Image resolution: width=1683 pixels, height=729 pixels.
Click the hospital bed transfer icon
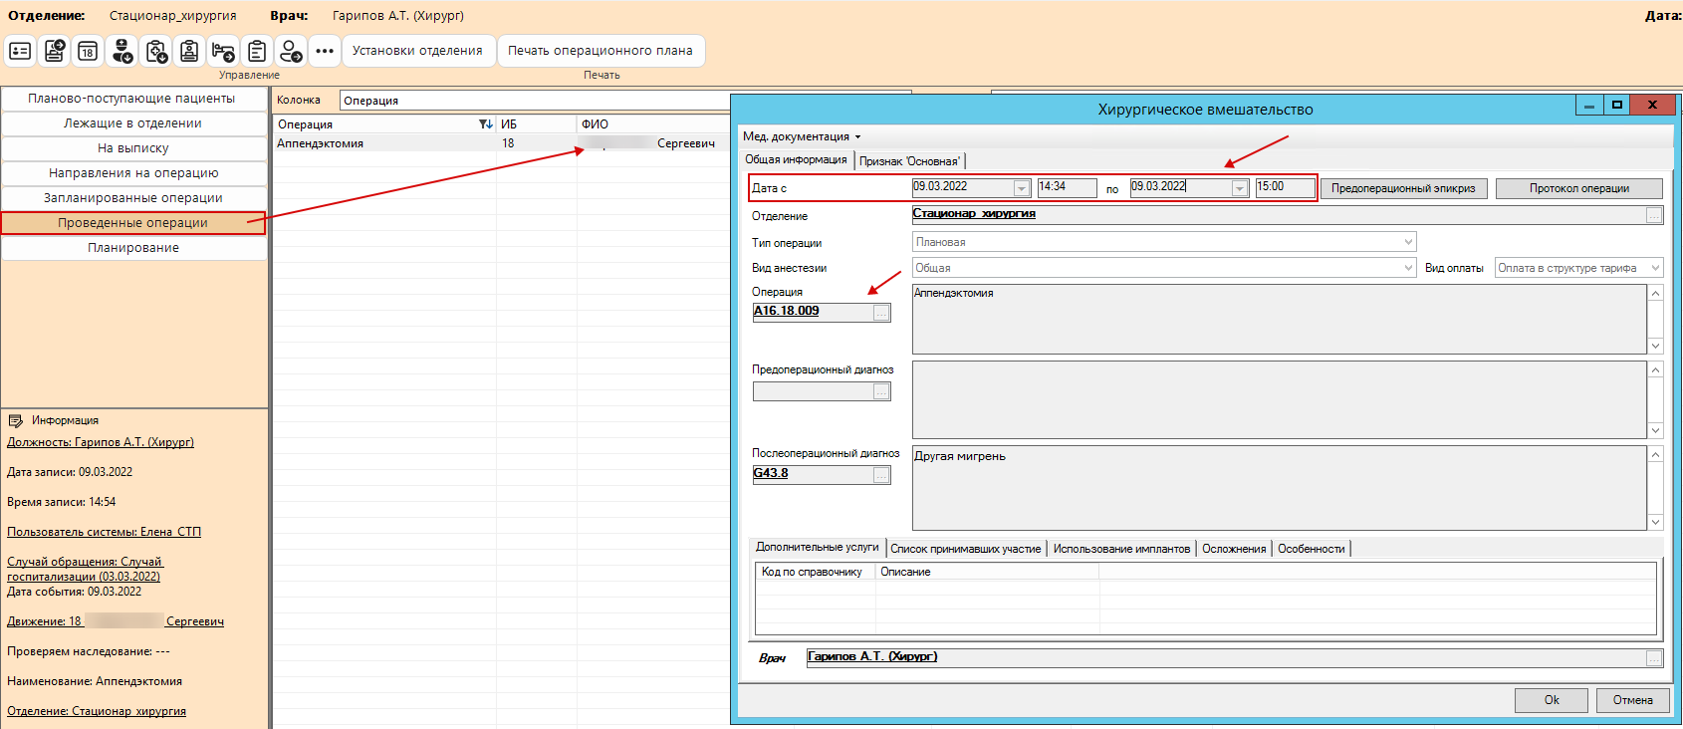[x=223, y=51]
